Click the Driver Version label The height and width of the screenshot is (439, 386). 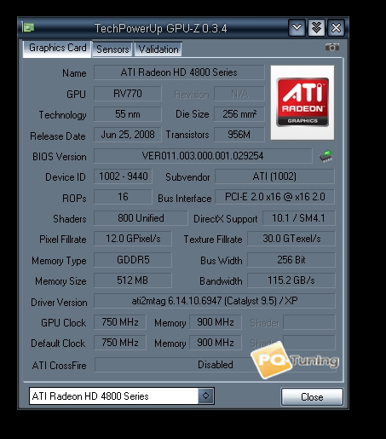59,303
